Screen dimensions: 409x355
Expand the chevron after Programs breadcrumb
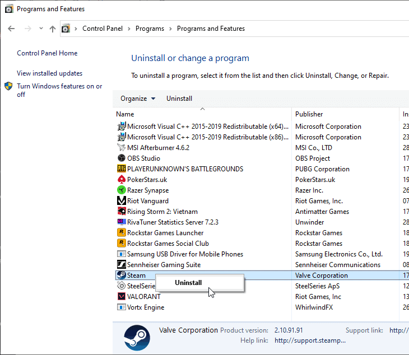coord(170,29)
